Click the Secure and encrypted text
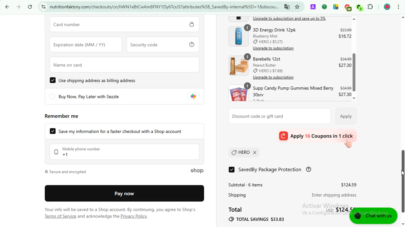The image size is (405, 227). point(67,172)
